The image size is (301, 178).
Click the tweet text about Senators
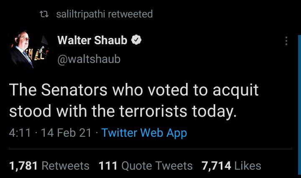pos(134,101)
